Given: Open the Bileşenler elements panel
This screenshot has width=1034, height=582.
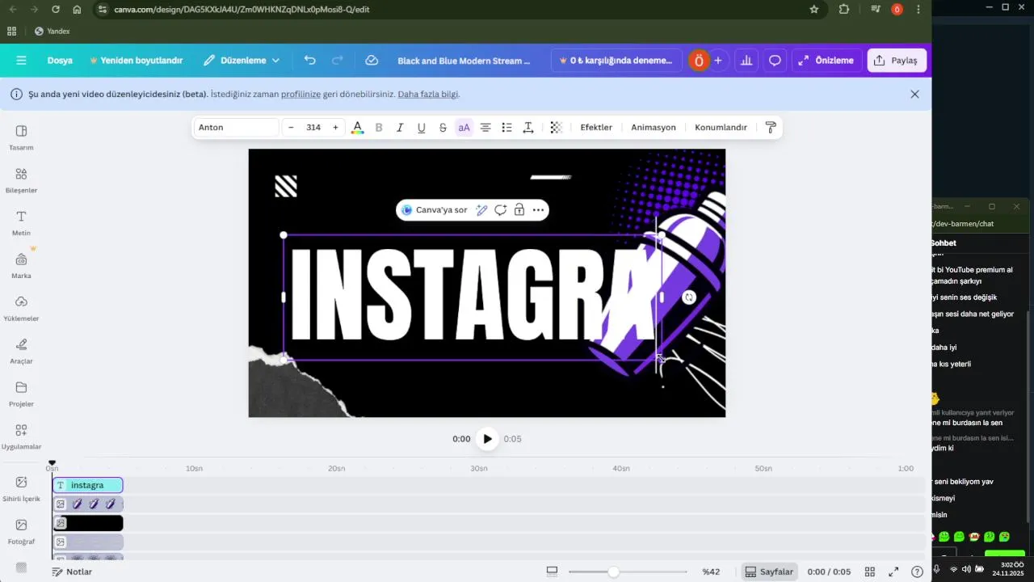Looking at the screenshot, I should coord(21,180).
